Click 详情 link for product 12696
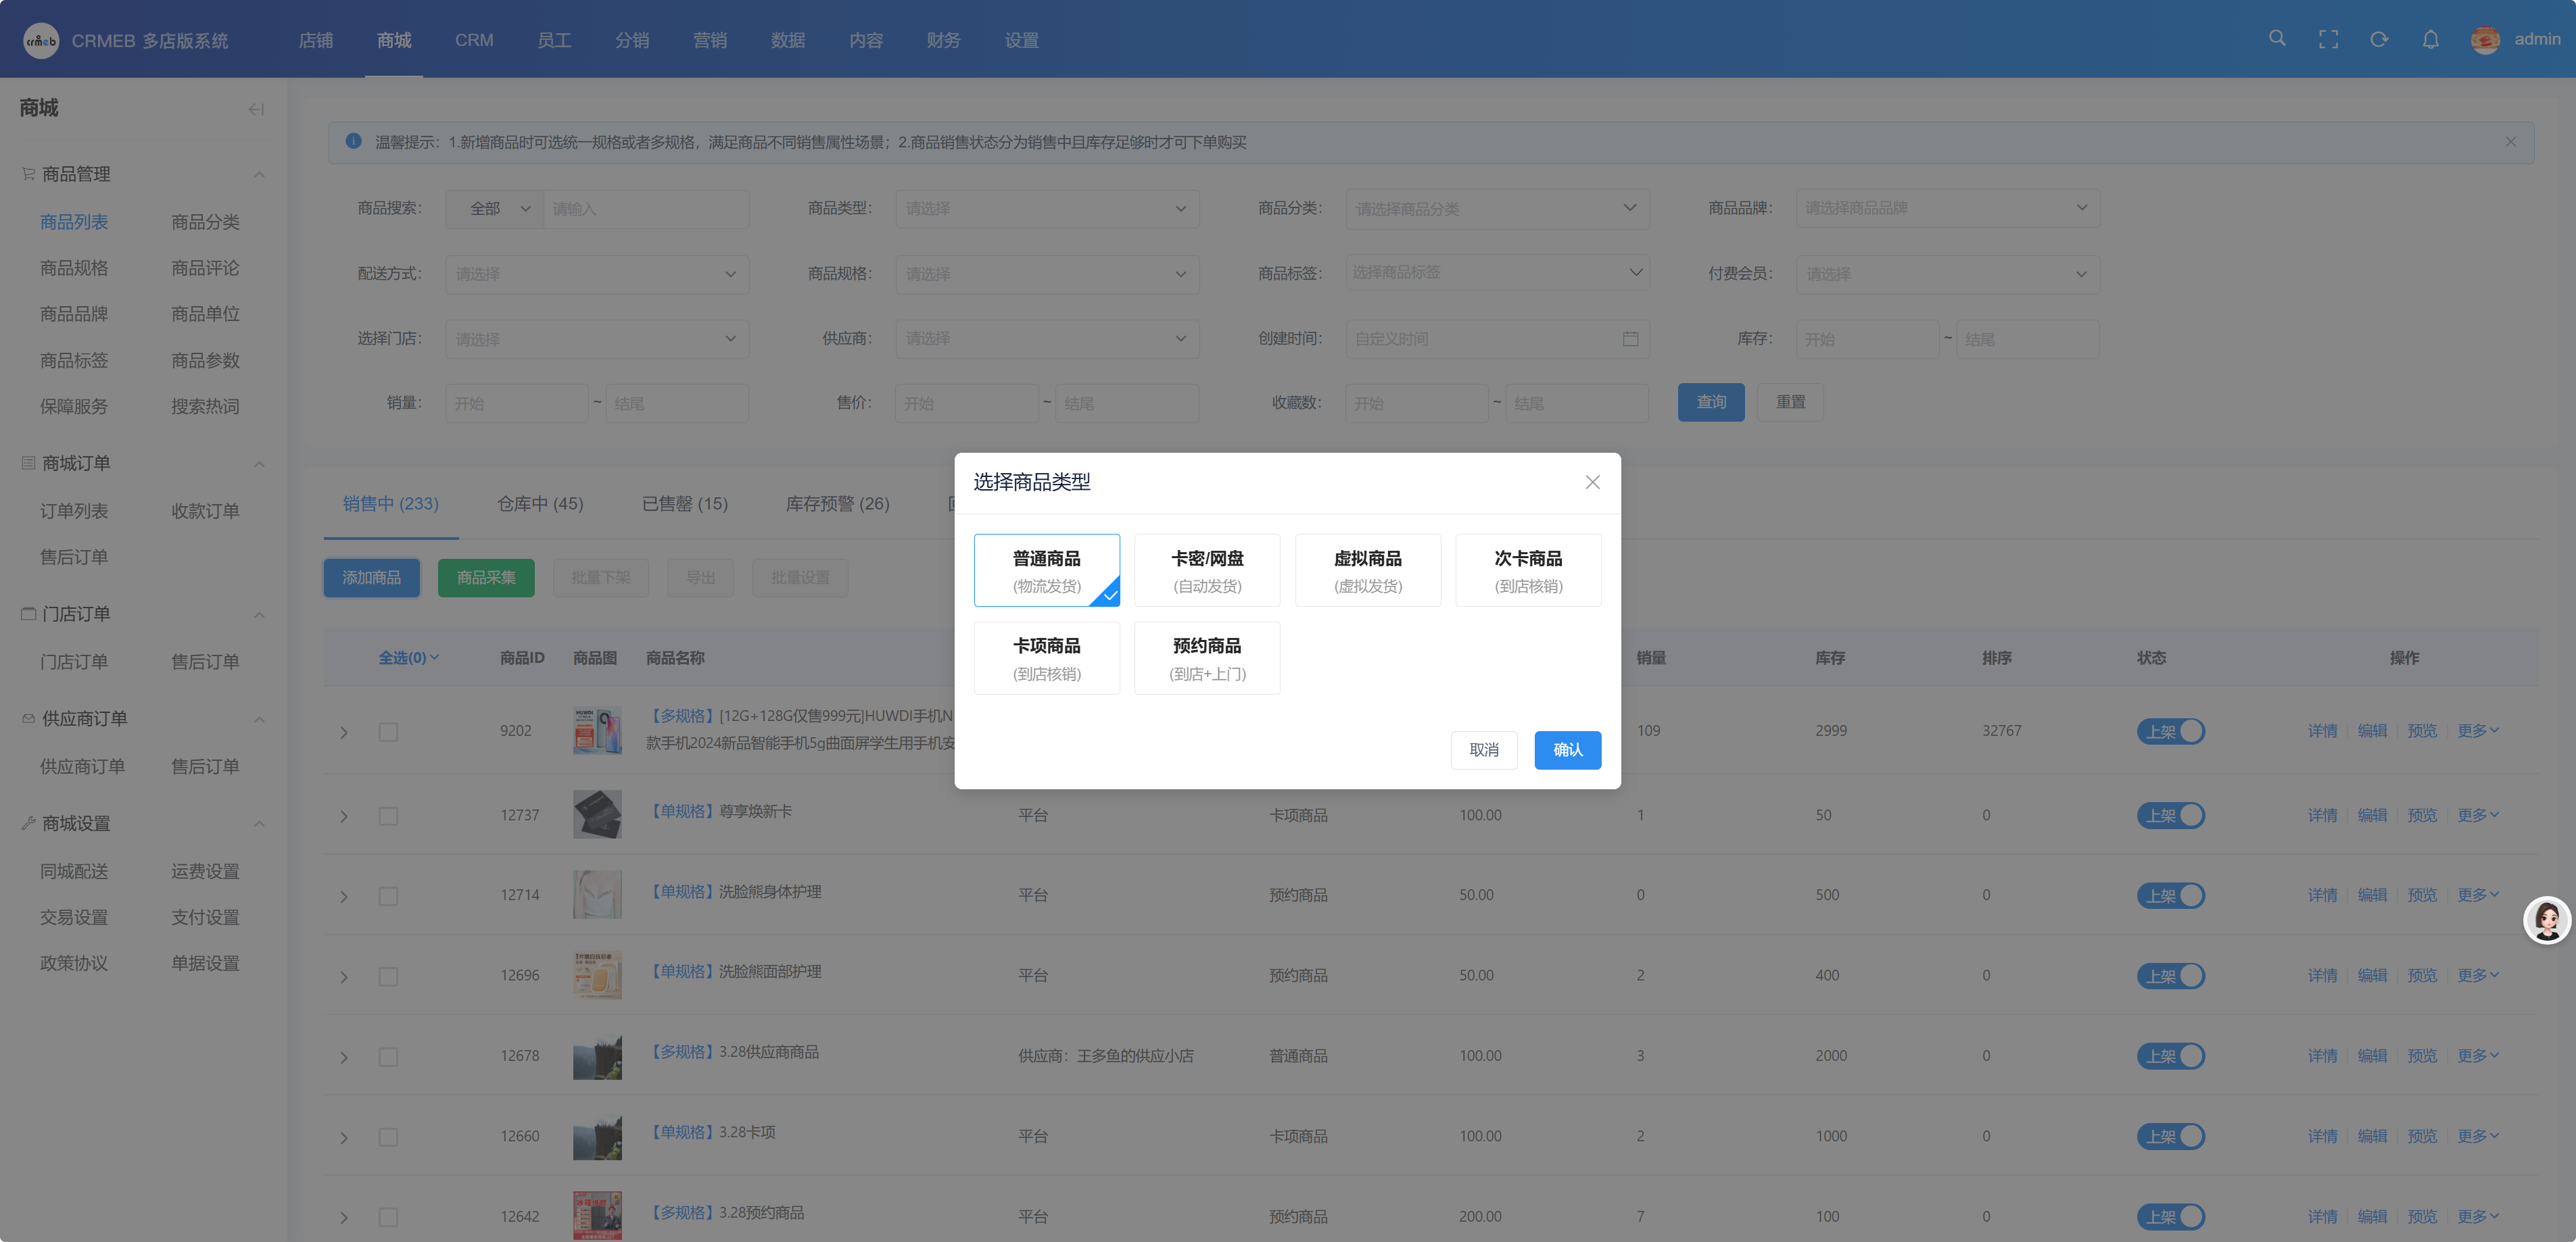This screenshot has width=2576, height=1242. coord(2322,975)
